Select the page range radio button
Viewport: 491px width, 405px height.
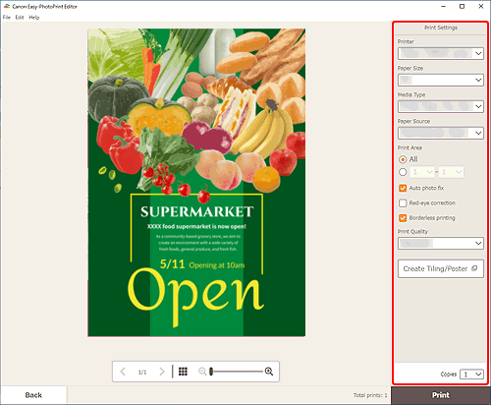[403, 172]
